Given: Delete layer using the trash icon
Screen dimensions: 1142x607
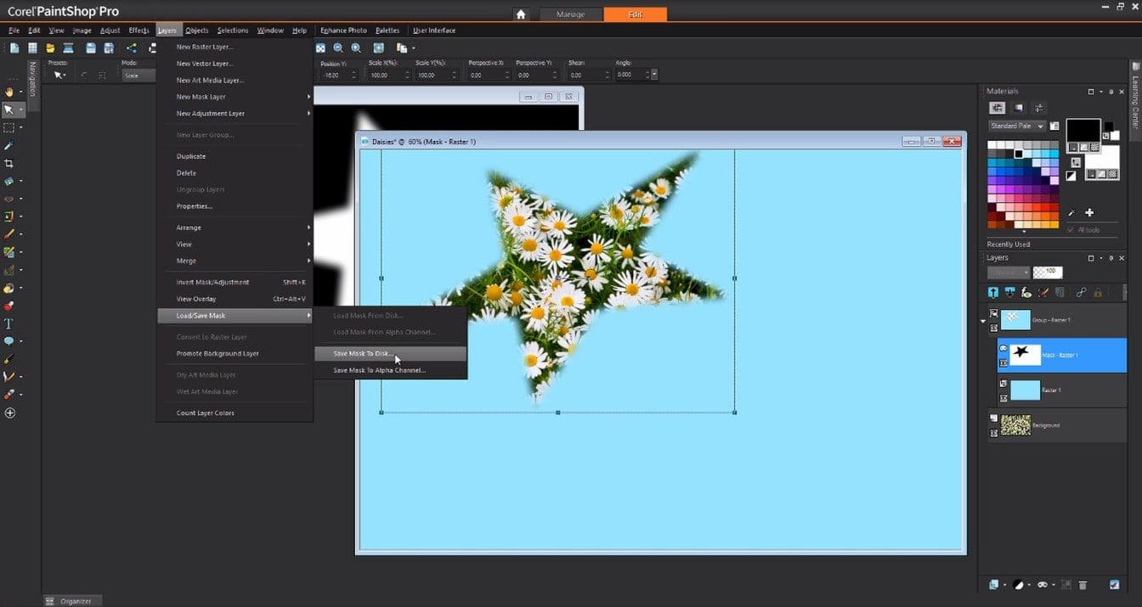Looking at the screenshot, I should click(x=1083, y=585).
